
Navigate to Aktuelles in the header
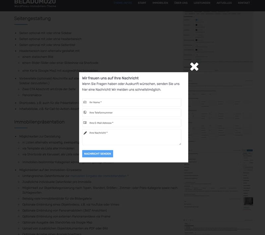click(x=224, y=3)
